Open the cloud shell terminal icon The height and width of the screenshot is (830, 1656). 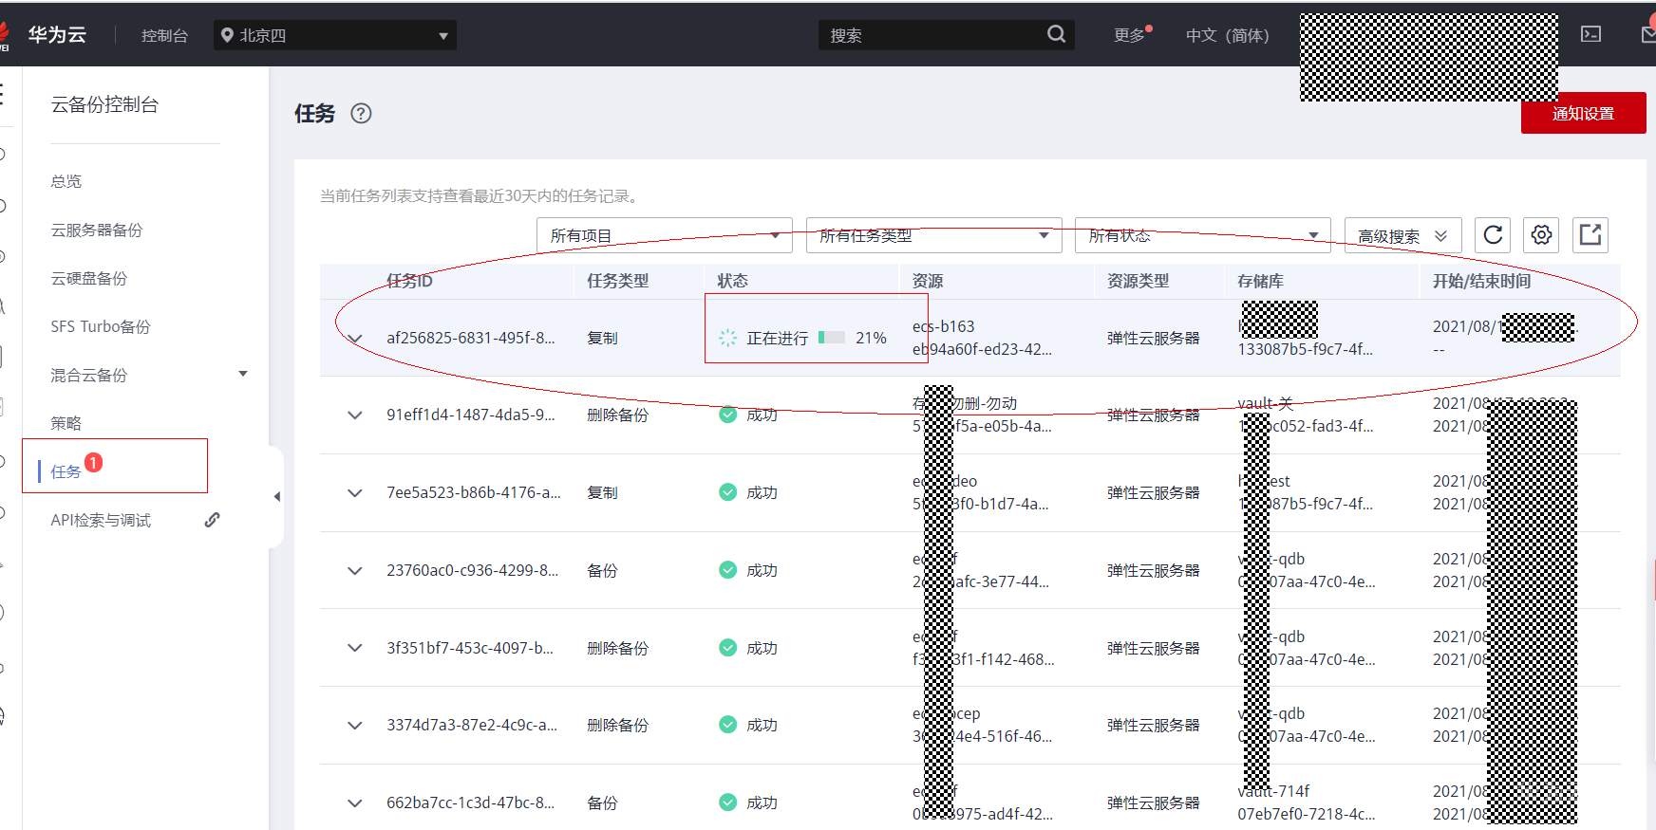1590,34
